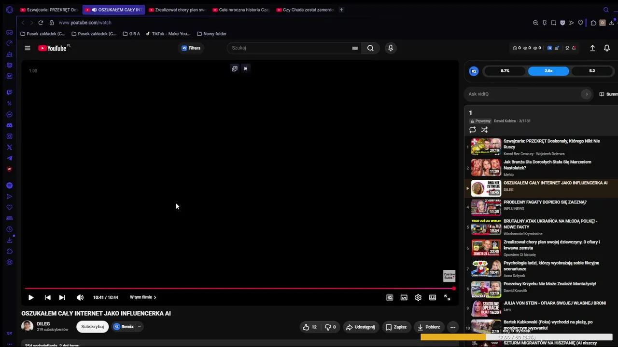The height and width of the screenshot is (347, 618).
Task: Open the 'TikTok - Make You...' bookmark
Action: coord(168,34)
